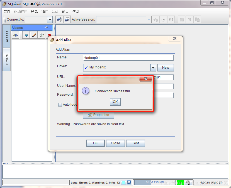Click the red X delete alias icon
Screen dimensions: 231x188
tap(50, 35)
